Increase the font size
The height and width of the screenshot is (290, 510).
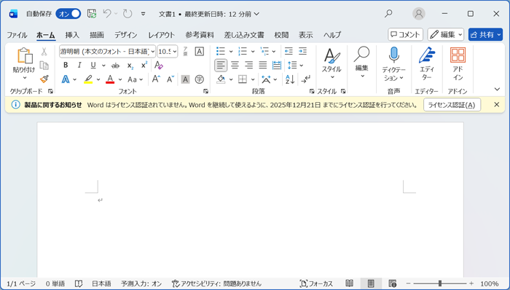[x=156, y=79]
